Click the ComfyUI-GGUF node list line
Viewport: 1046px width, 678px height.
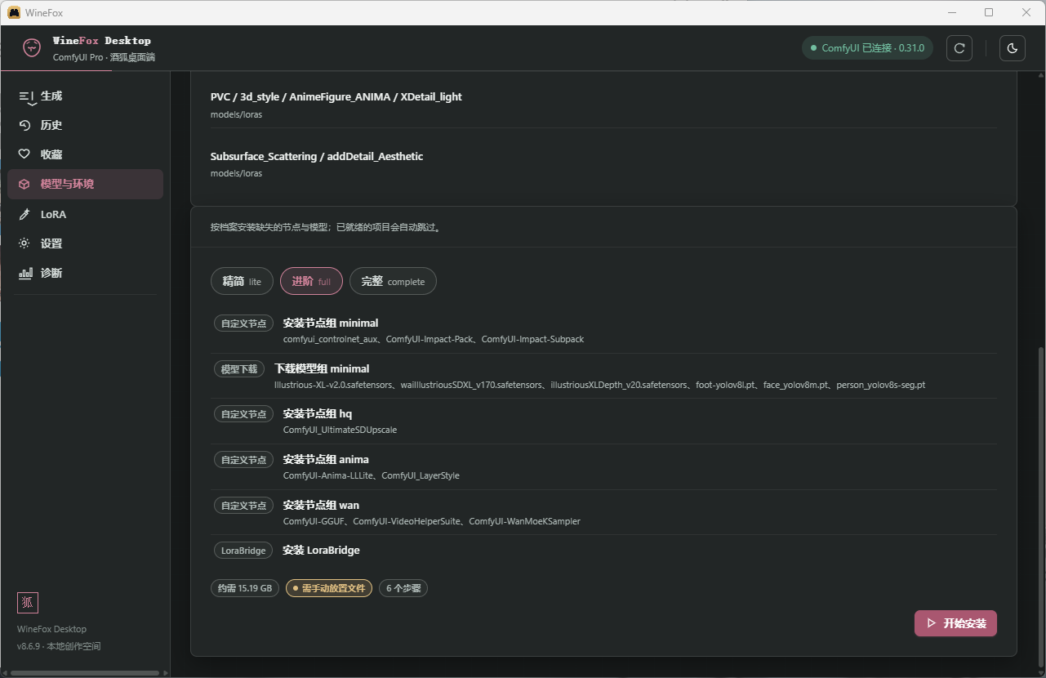432,521
